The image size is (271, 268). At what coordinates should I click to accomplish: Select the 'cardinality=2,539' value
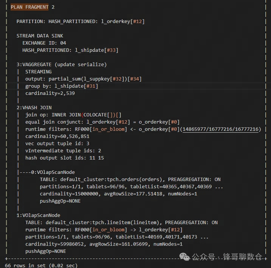pos(50,93)
